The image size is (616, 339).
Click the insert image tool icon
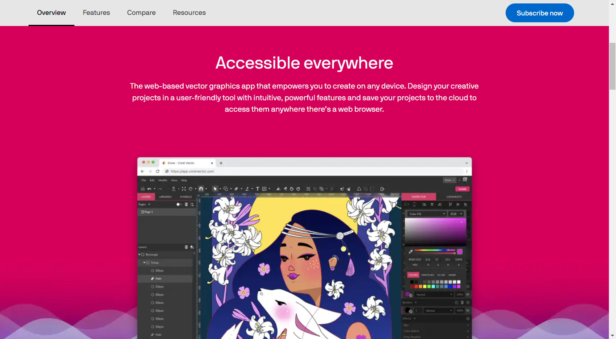tap(264, 189)
